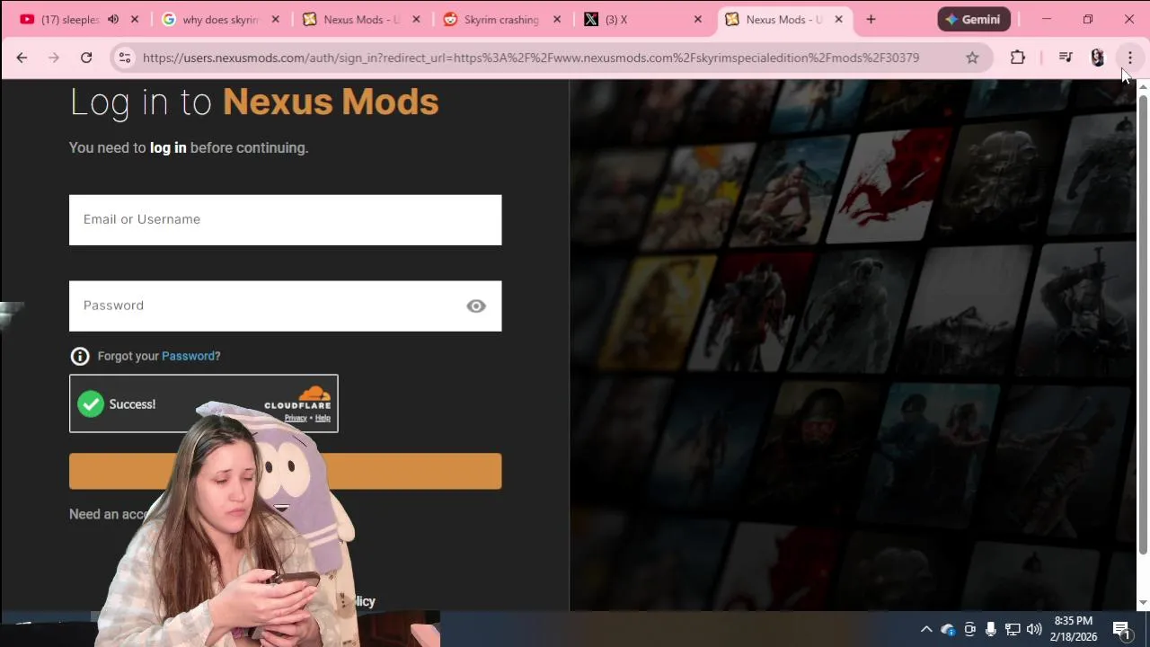Viewport: 1150px width, 647px height.
Task: Click scrollbar down arrow
Action: pyautogui.click(x=1143, y=603)
